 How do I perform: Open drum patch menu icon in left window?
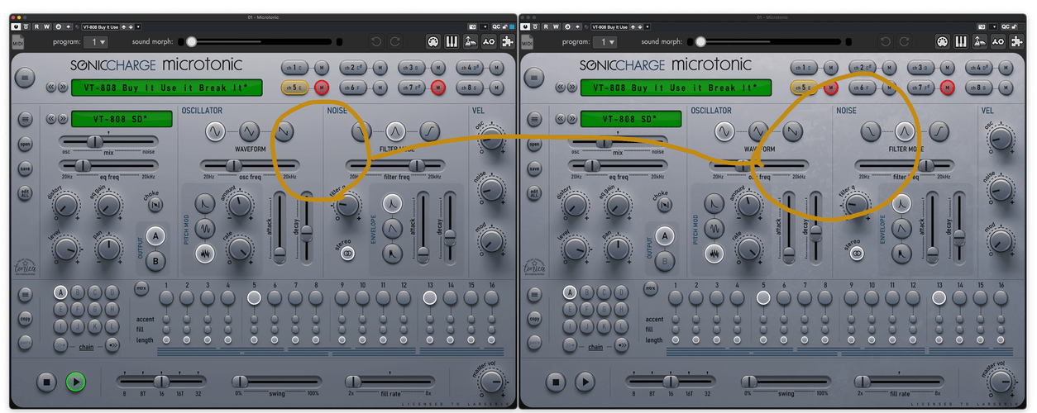(25, 120)
